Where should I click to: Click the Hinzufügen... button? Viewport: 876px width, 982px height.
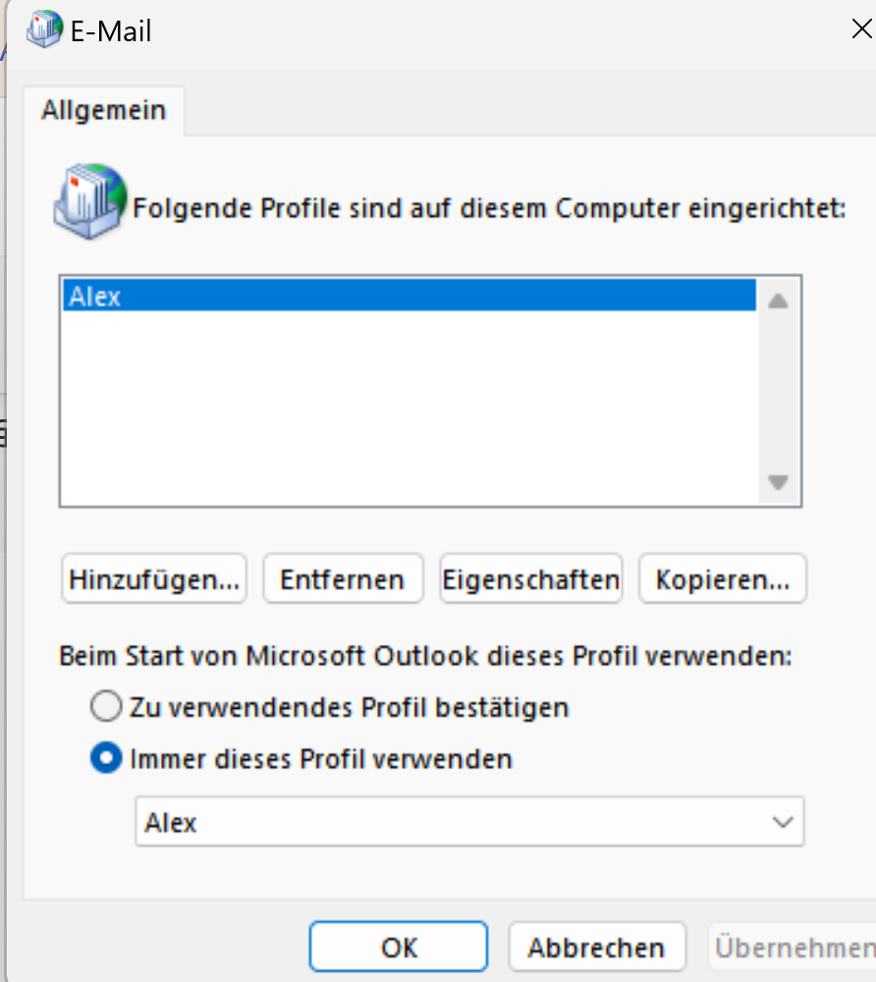pyautogui.click(x=154, y=578)
